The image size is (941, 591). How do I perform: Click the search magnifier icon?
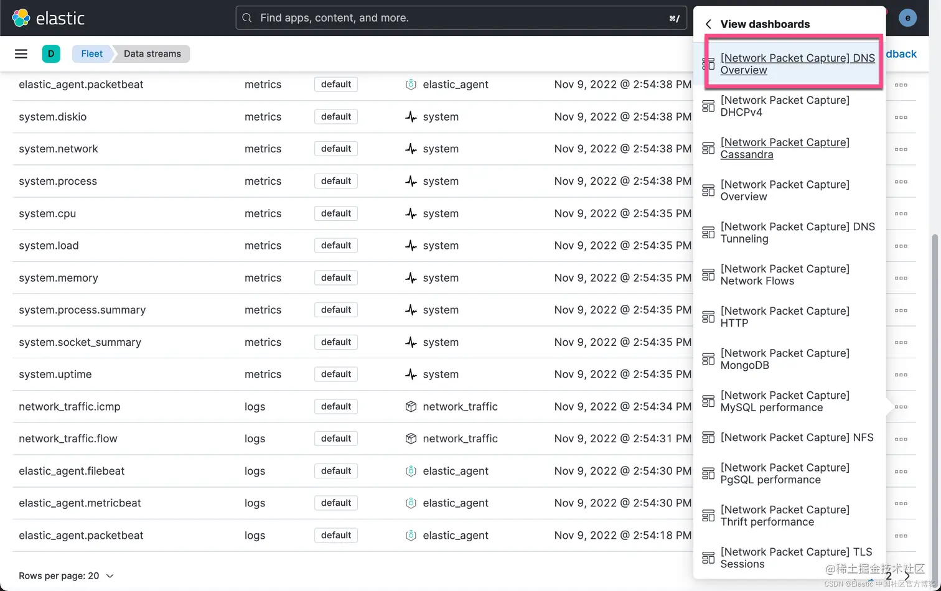point(247,18)
